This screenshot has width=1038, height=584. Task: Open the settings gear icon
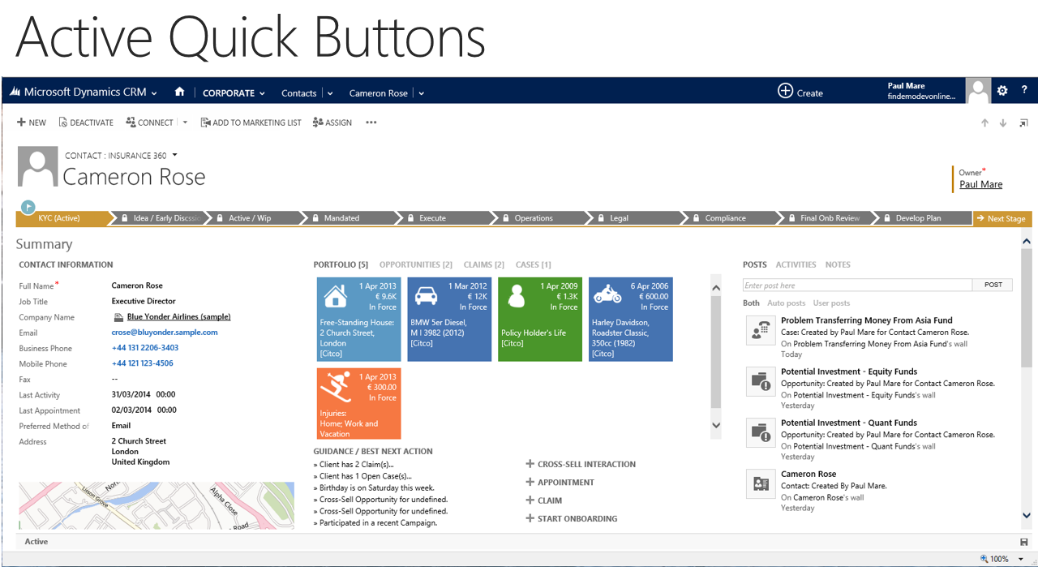tap(1002, 91)
